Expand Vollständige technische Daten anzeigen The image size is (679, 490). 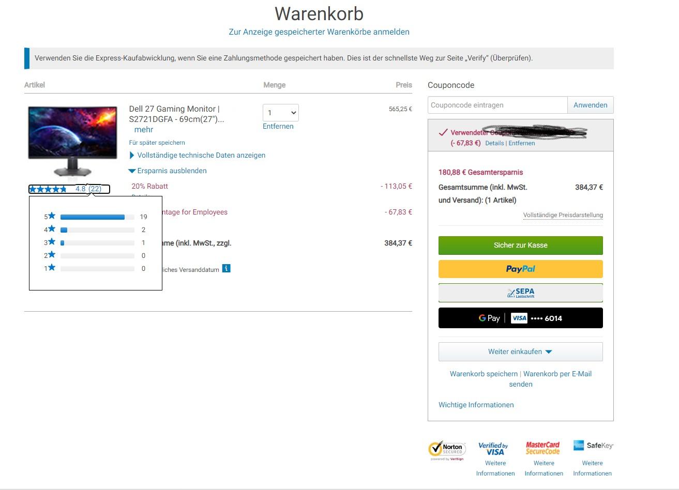197,155
